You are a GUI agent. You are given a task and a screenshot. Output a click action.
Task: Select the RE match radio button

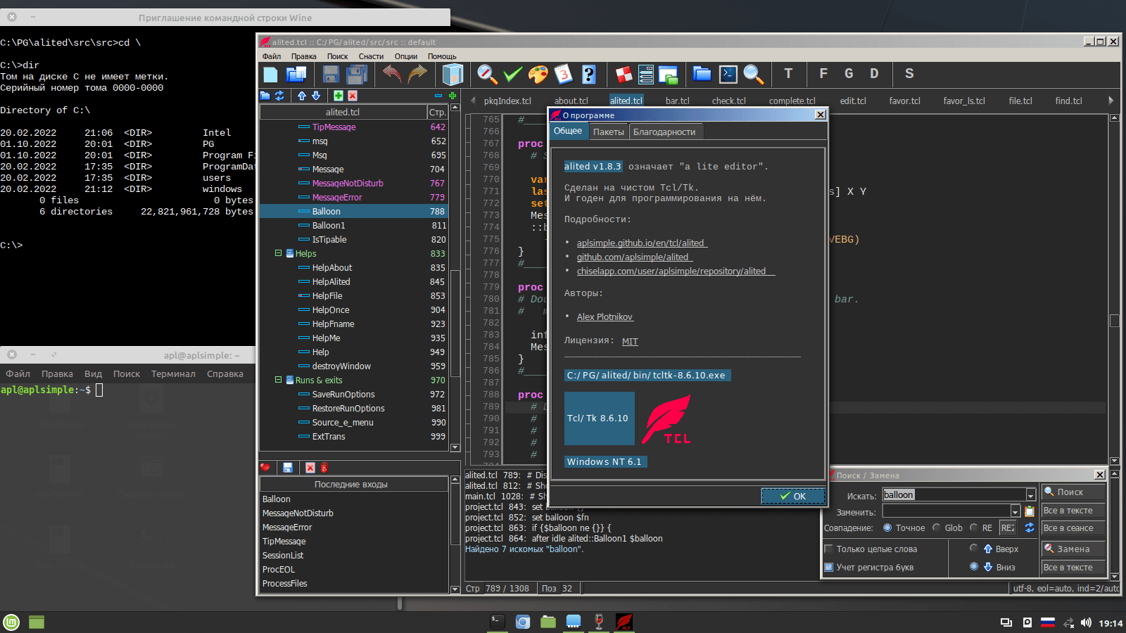pos(974,527)
